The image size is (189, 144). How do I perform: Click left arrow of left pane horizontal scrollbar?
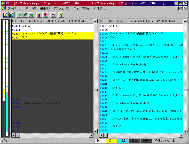[13, 135]
